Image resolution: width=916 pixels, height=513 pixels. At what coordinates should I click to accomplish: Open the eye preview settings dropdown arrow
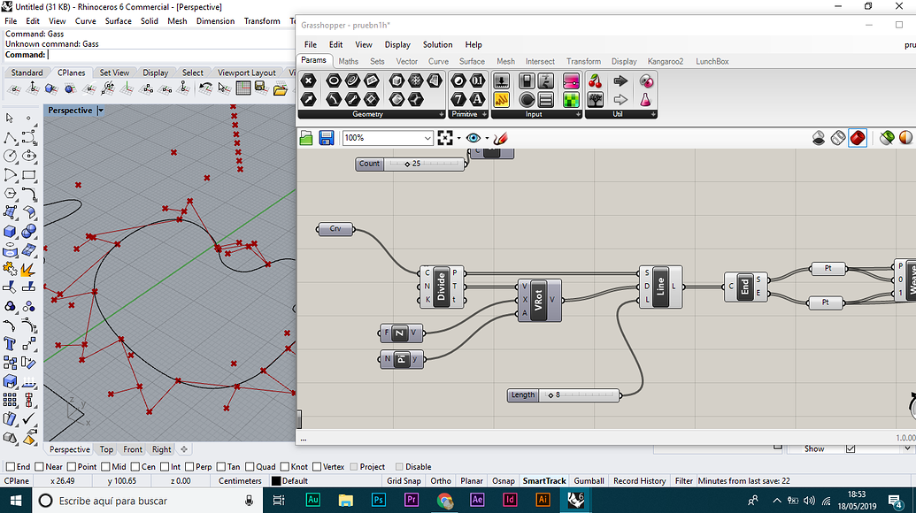tap(487, 139)
